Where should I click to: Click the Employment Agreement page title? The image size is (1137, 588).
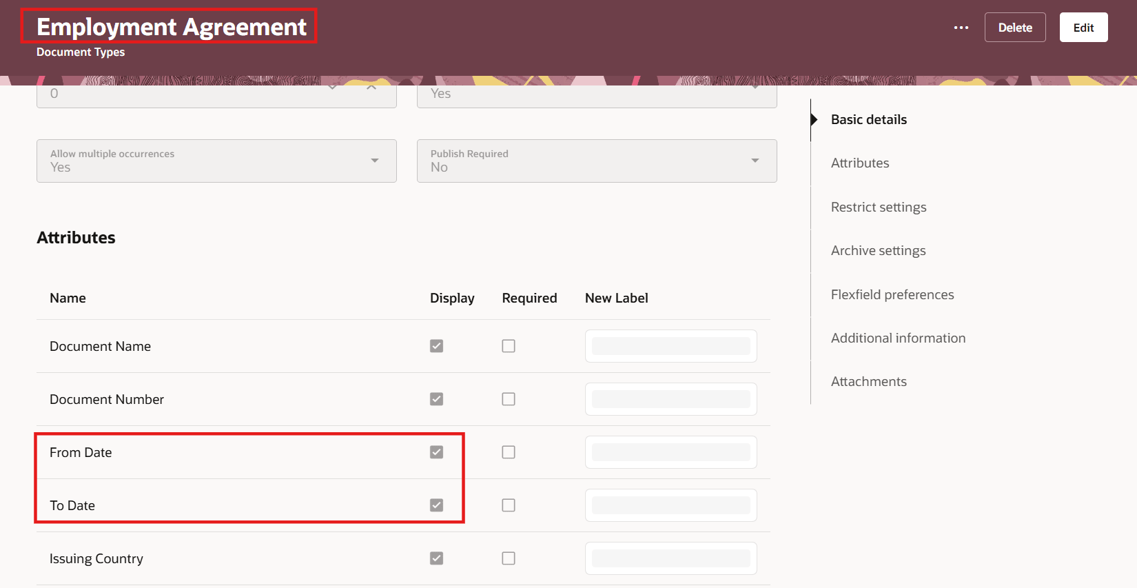point(172,27)
